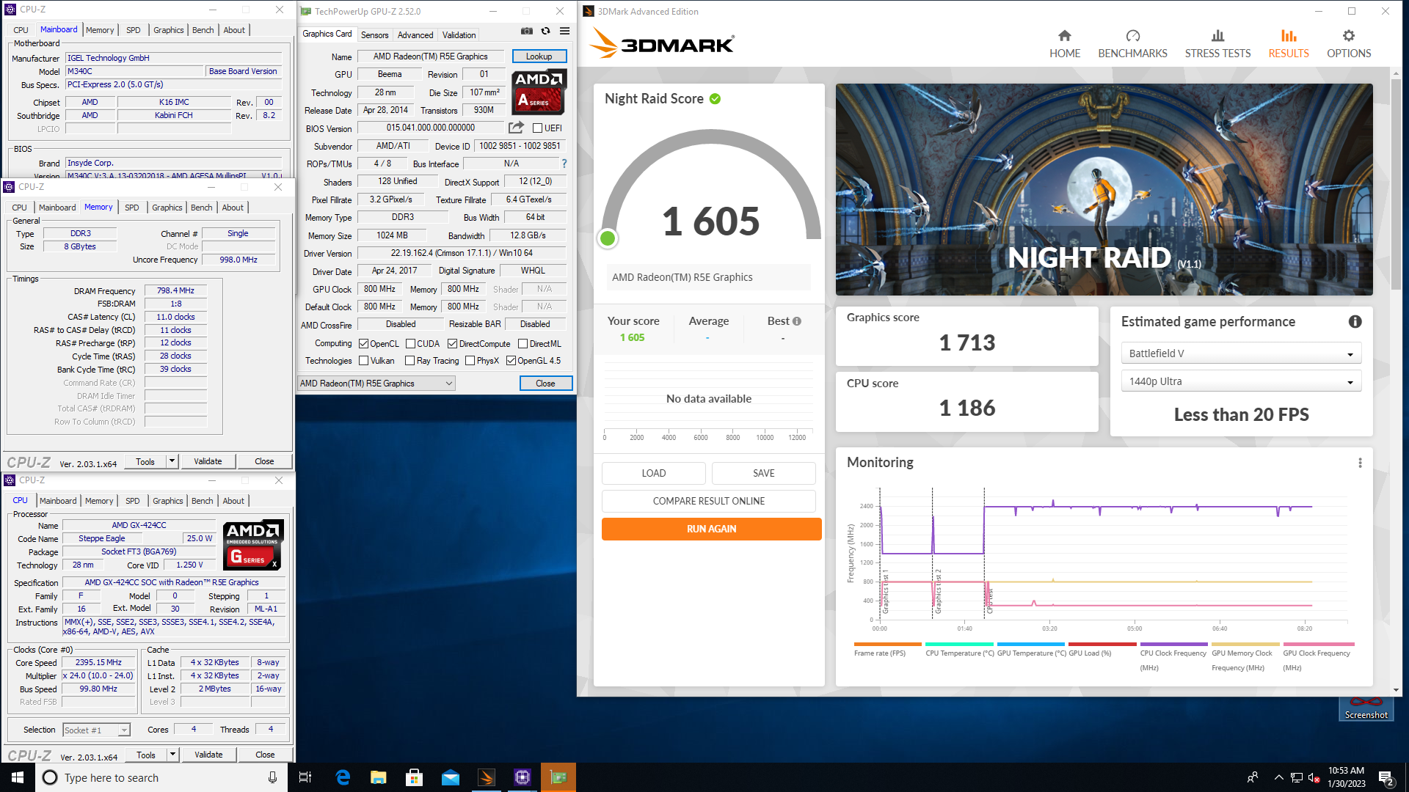Open the RESULTS page in 3DMark
Screen dimensions: 1409x792
click(x=1289, y=44)
